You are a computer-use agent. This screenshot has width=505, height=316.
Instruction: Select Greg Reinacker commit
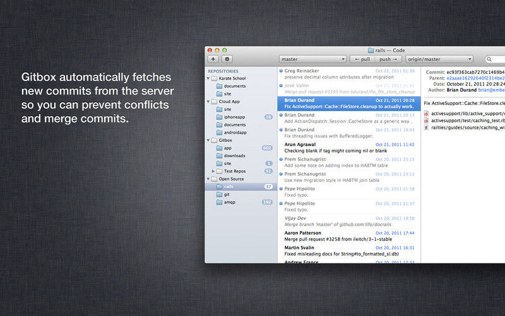point(349,74)
